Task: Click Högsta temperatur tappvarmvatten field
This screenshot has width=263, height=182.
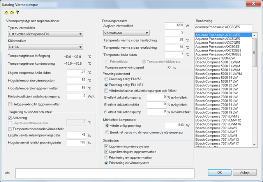Action: [x=76, y=88]
